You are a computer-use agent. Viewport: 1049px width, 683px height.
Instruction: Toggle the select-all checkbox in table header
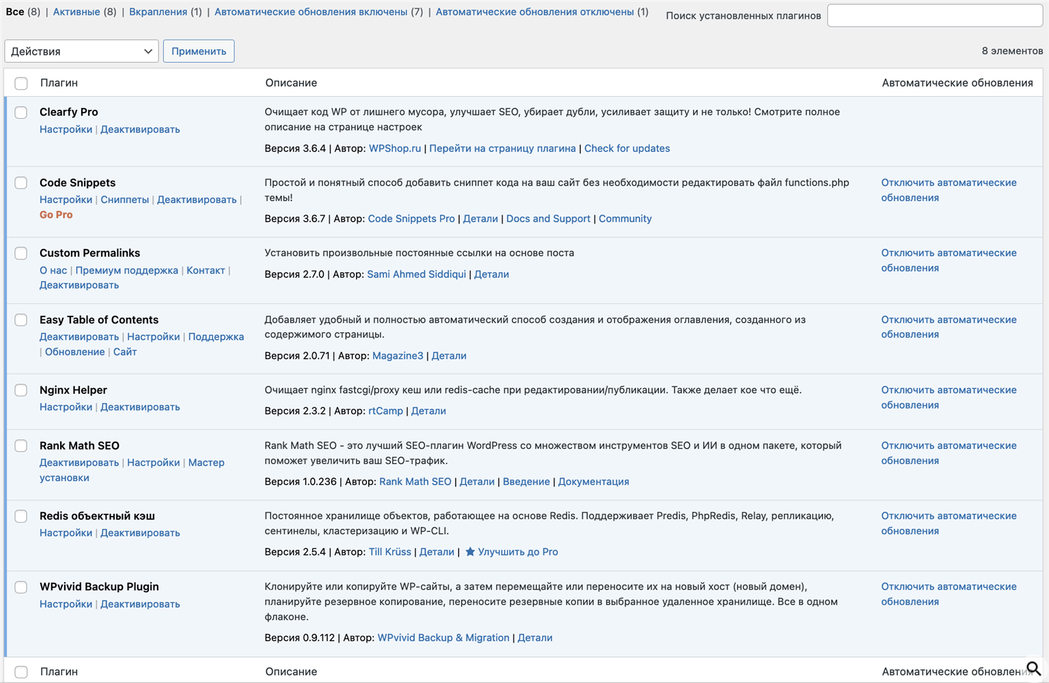pyautogui.click(x=21, y=83)
